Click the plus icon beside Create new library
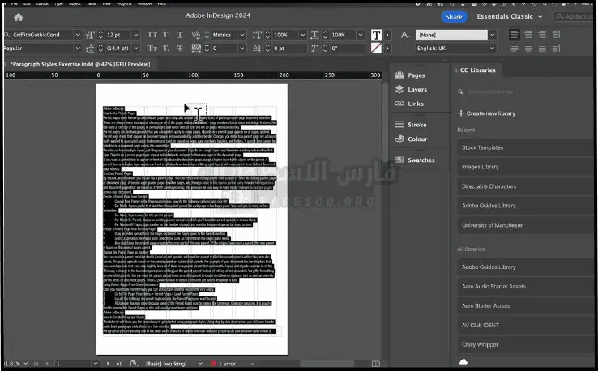Viewport: 598px width, 371px height. point(461,113)
